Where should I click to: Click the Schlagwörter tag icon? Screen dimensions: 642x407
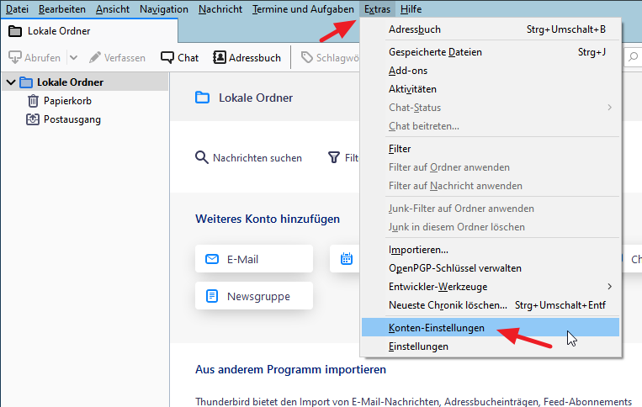pos(306,58)
